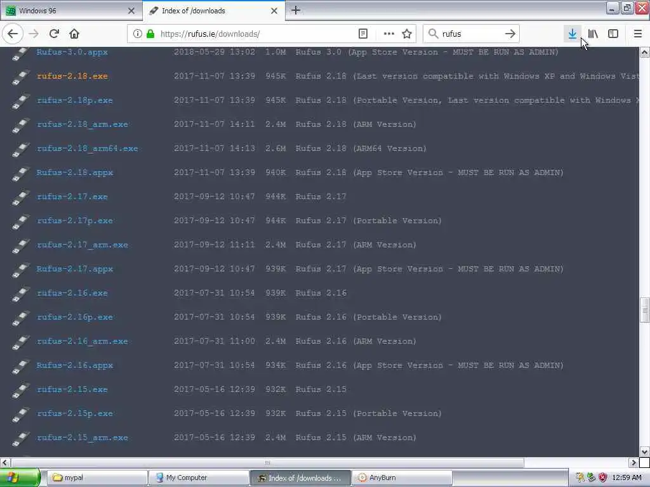
Task: Get rufus-2.16.exe
Action: (72, 293)
